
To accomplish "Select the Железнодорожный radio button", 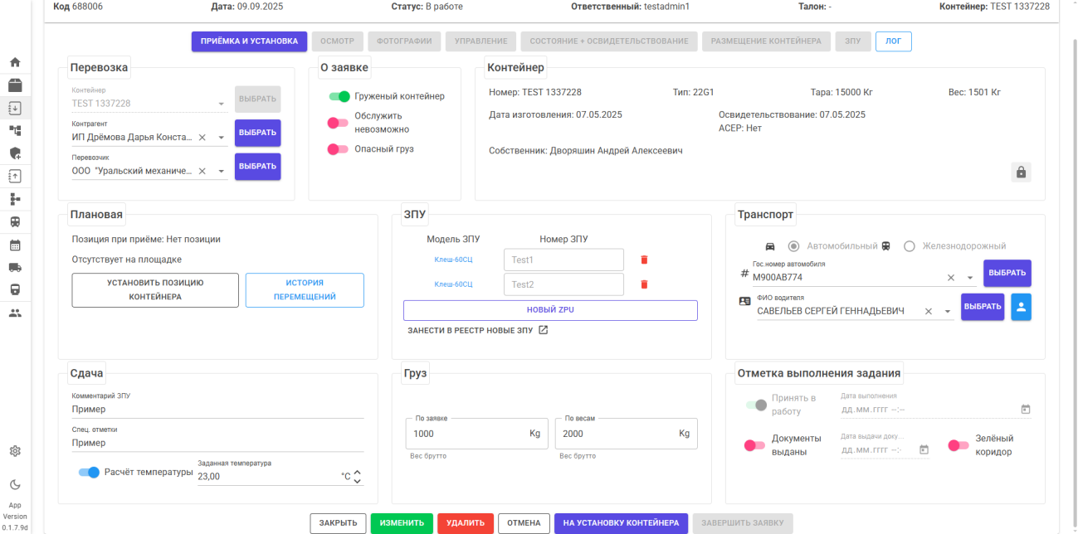I will 909,246.
